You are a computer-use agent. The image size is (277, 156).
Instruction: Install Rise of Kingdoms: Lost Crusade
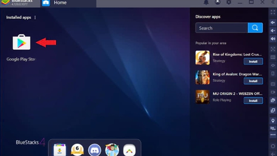click(x=253, y=61)
